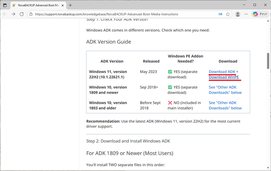The height and width of the screenshot is (171, 271).
Task: Open "Other ADK Downloads" link for version 1803
Action: (225, 105)
